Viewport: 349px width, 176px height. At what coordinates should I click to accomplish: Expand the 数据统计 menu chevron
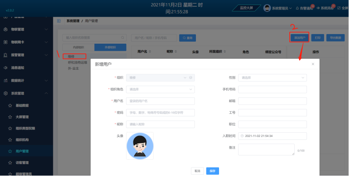pyautogui.click(x=46, y=81)
